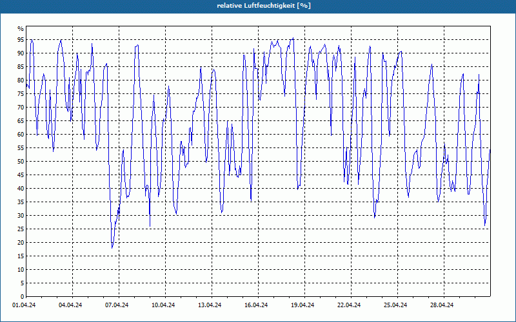Click the 45 value on y-axis
The width and height of the screenshot is (516, 322).
21,175
